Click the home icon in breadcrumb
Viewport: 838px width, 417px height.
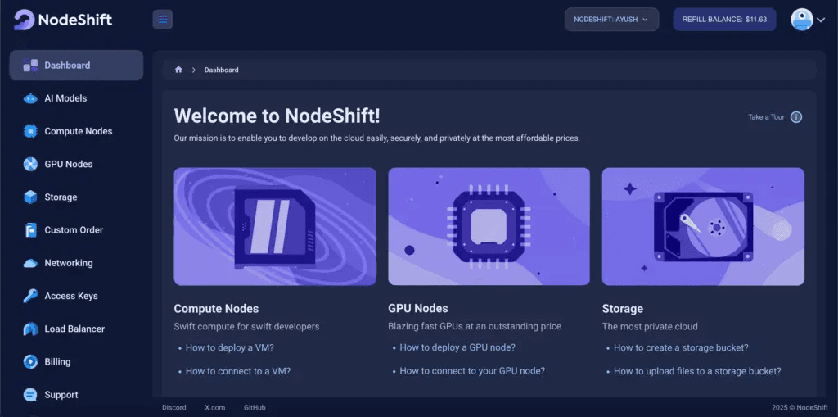coord(178,70)
